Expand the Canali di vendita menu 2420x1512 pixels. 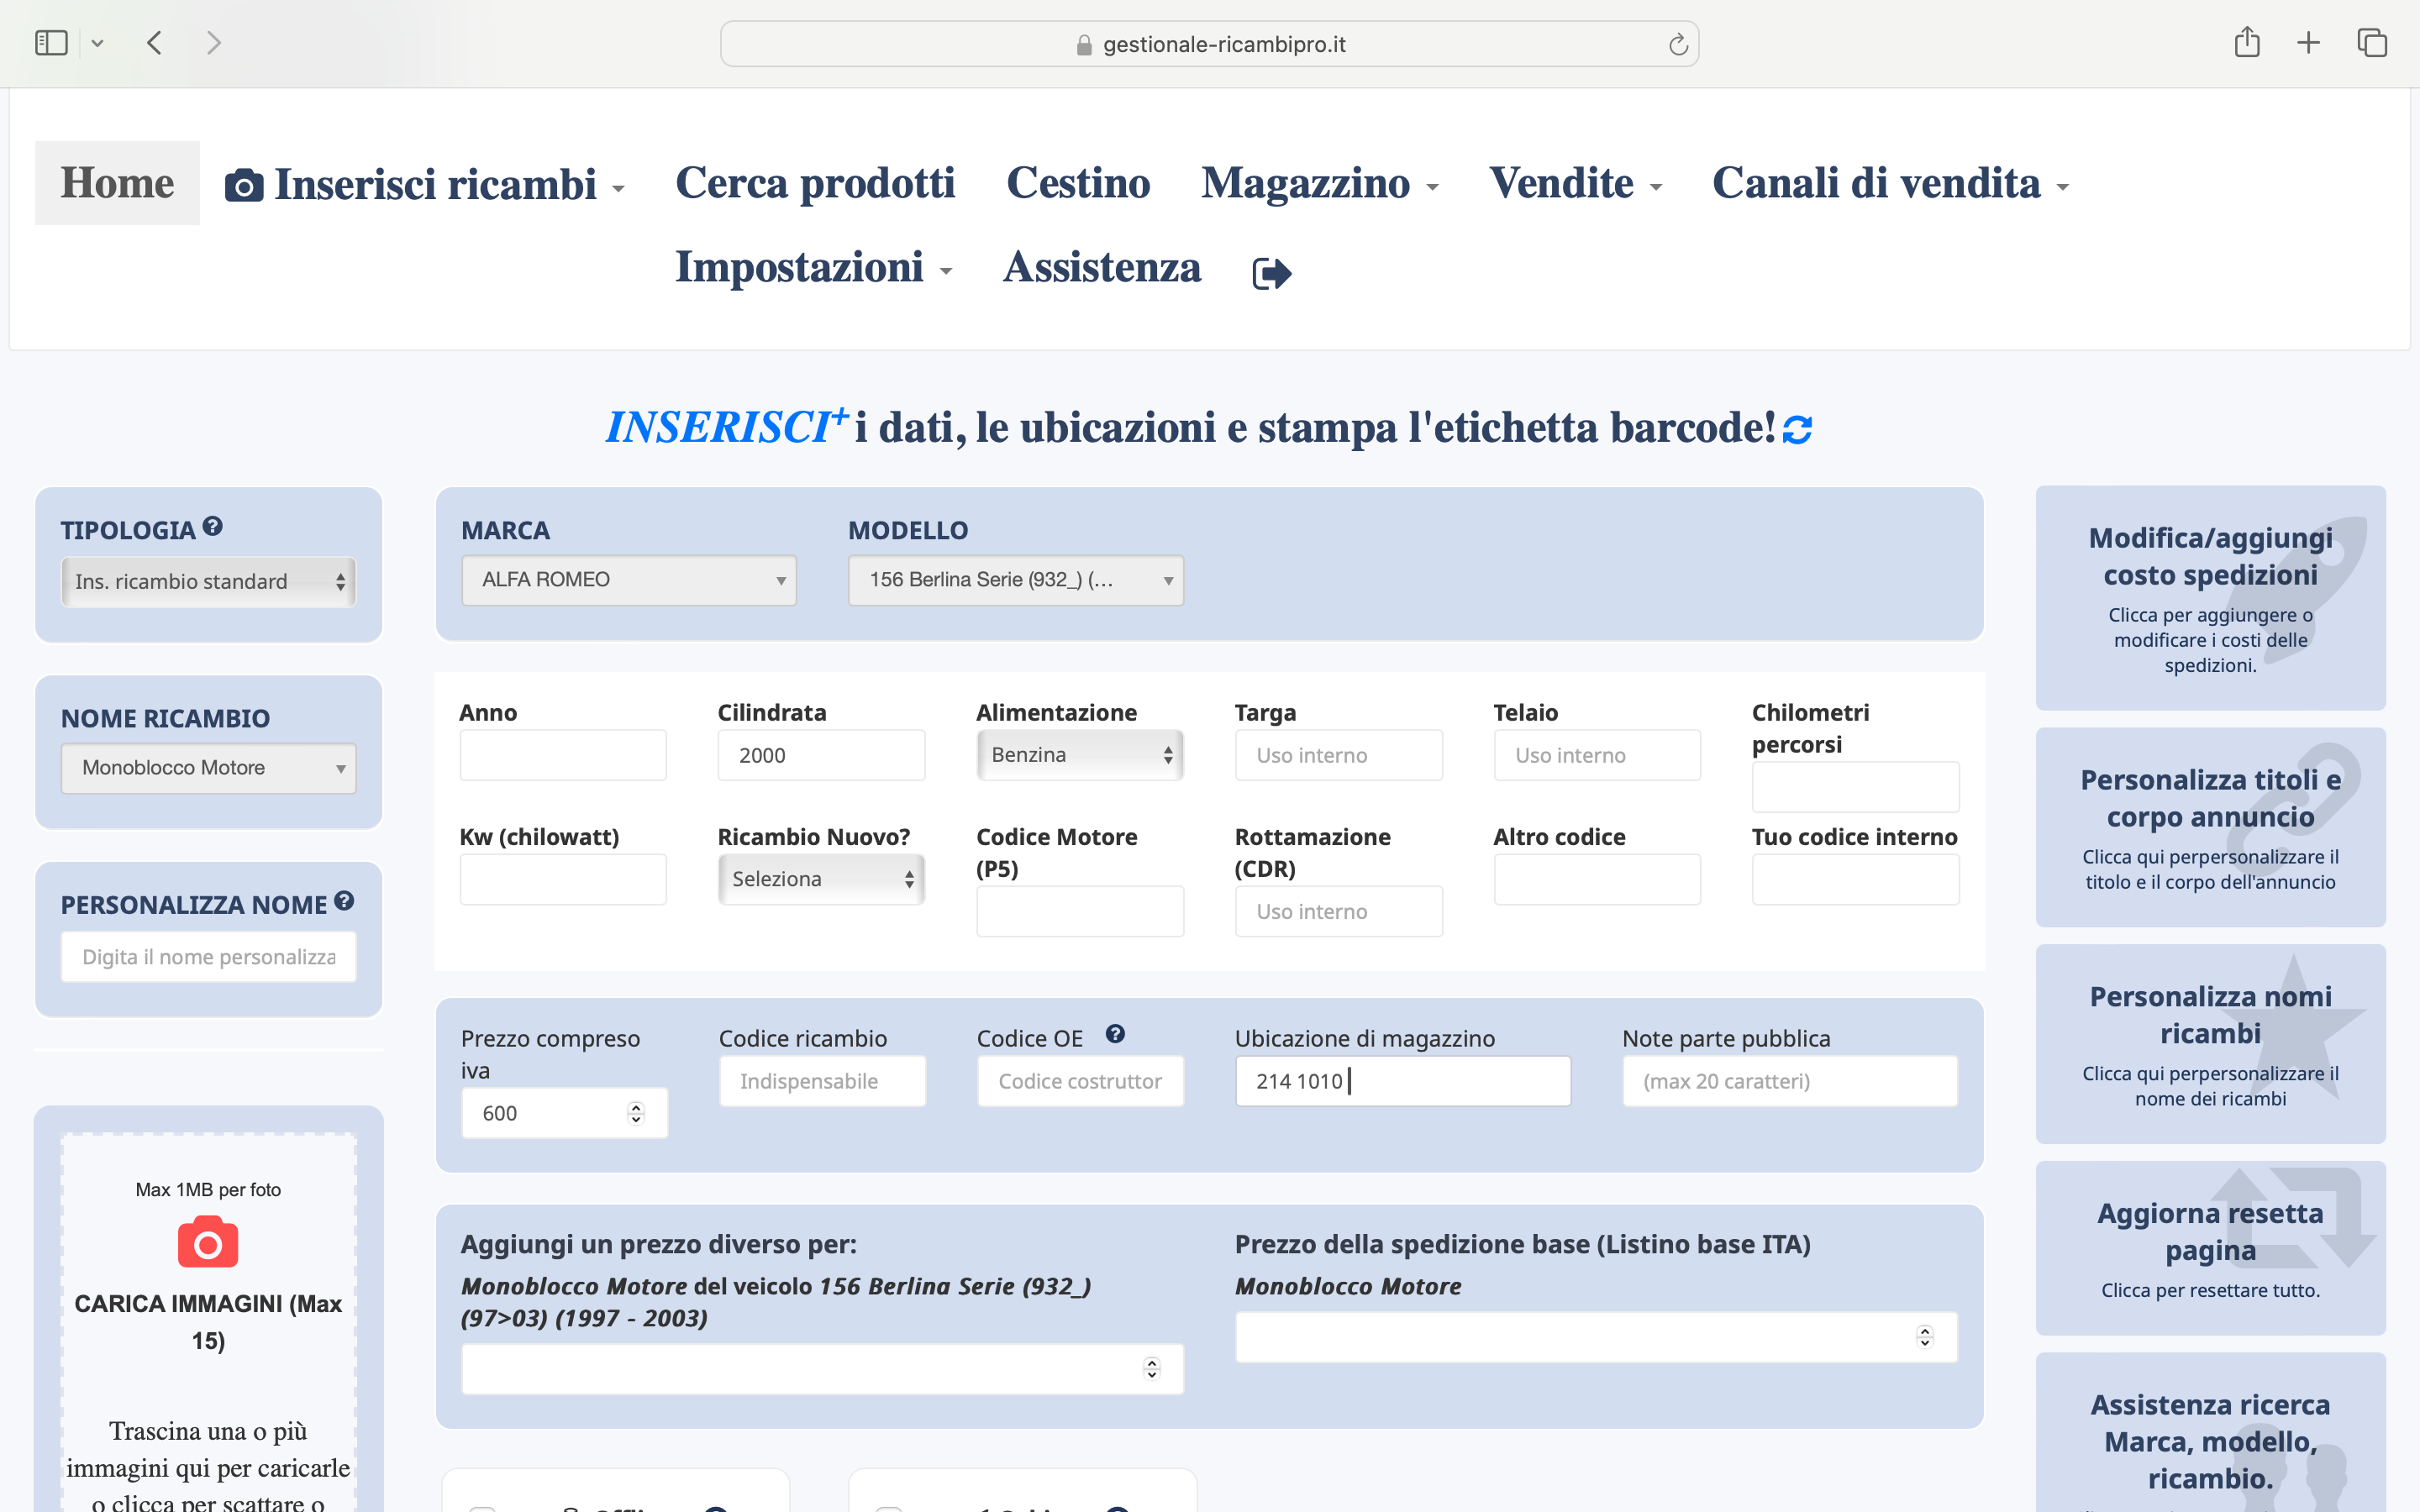pyautogui.click(x=1890, y=183)
